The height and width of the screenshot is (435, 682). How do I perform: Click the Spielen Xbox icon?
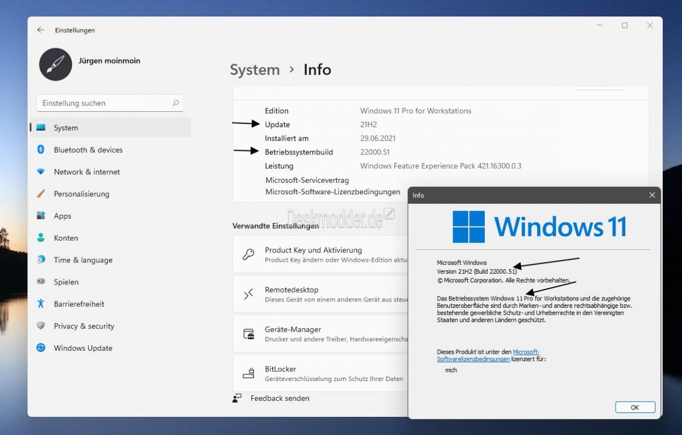[41, 282]
